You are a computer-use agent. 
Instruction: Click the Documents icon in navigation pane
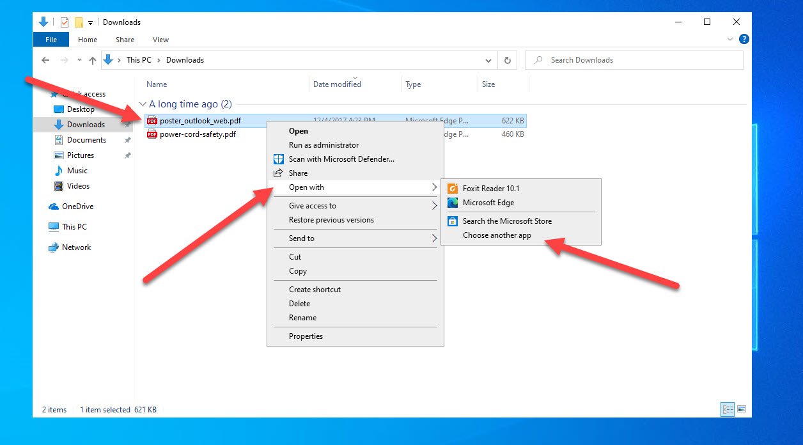59,140
